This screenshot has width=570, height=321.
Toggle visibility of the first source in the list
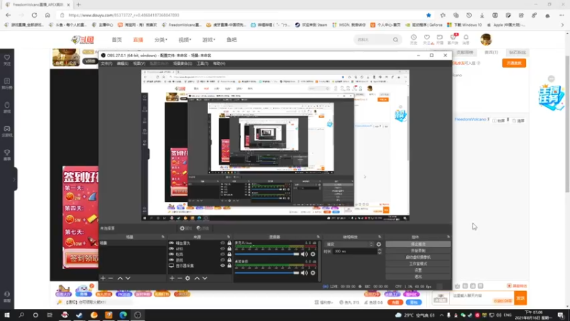click(222, 243)
